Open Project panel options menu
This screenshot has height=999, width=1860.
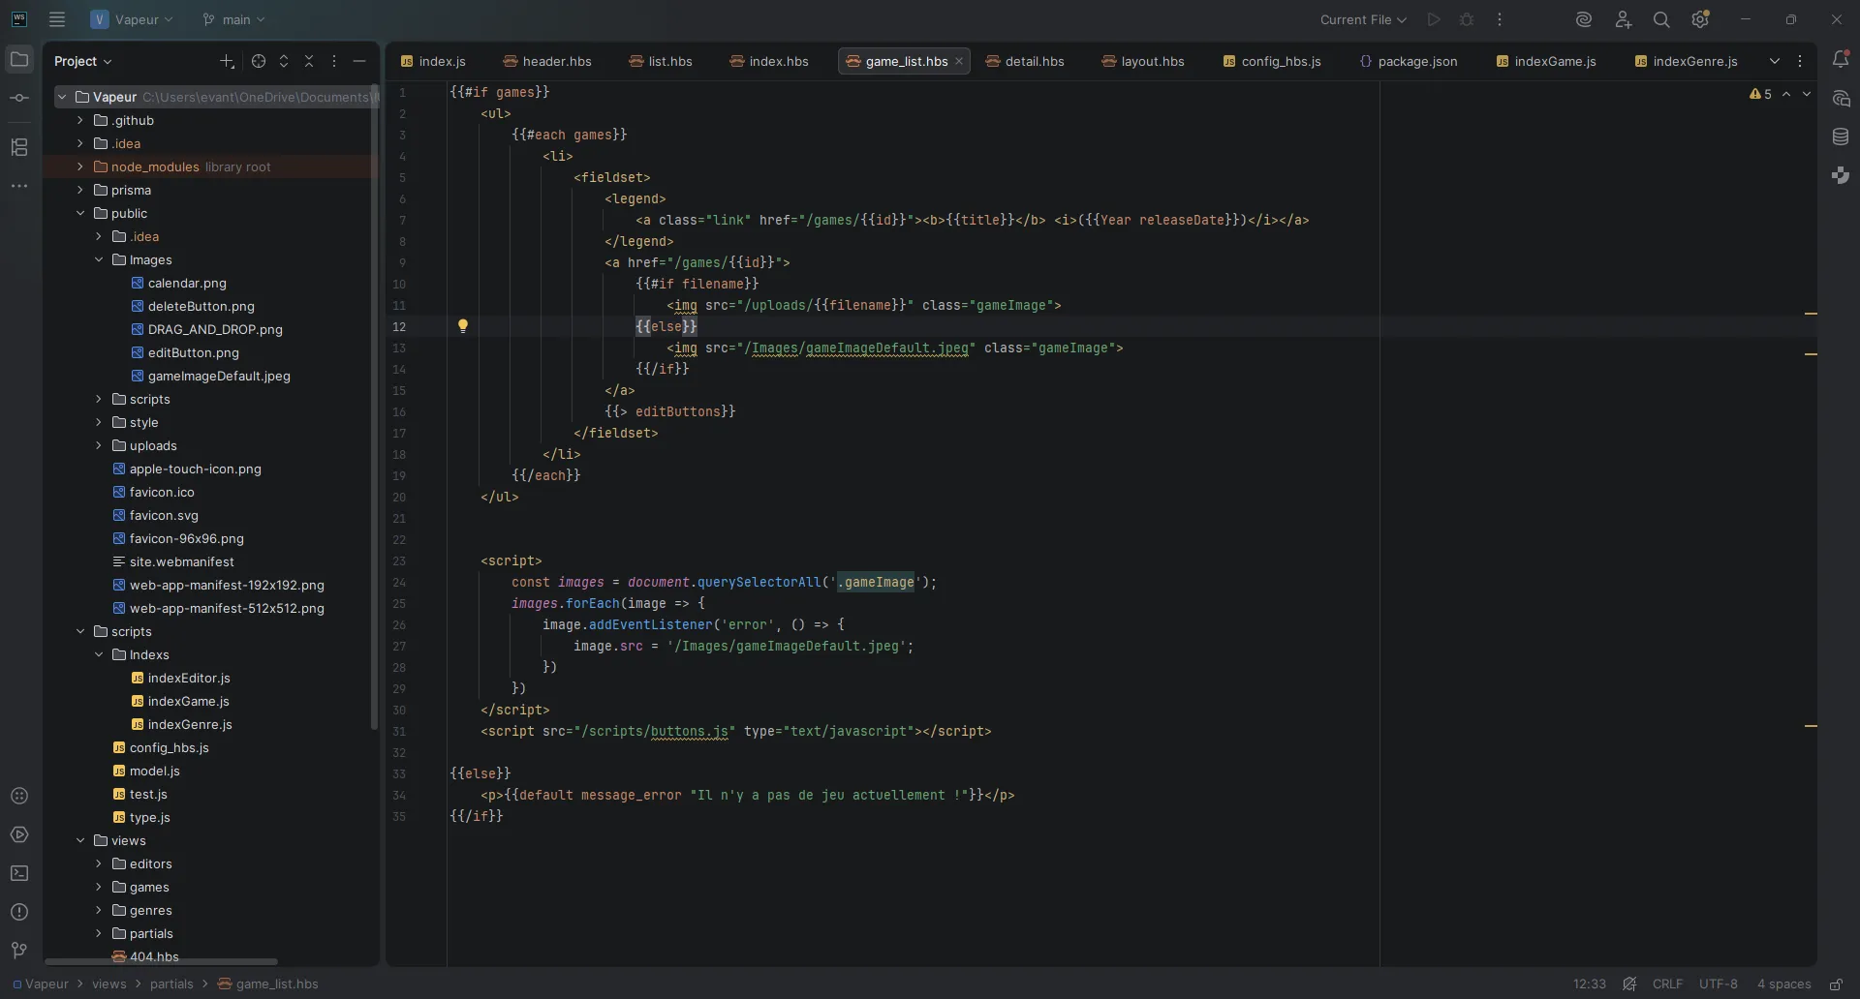tap(334, 61)
